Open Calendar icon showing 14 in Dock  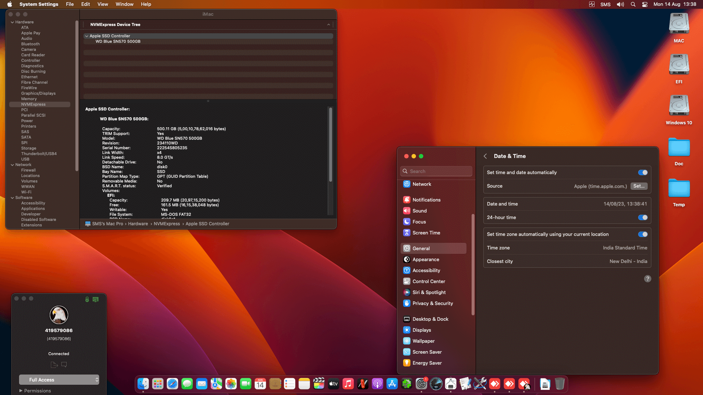[260, 384]
